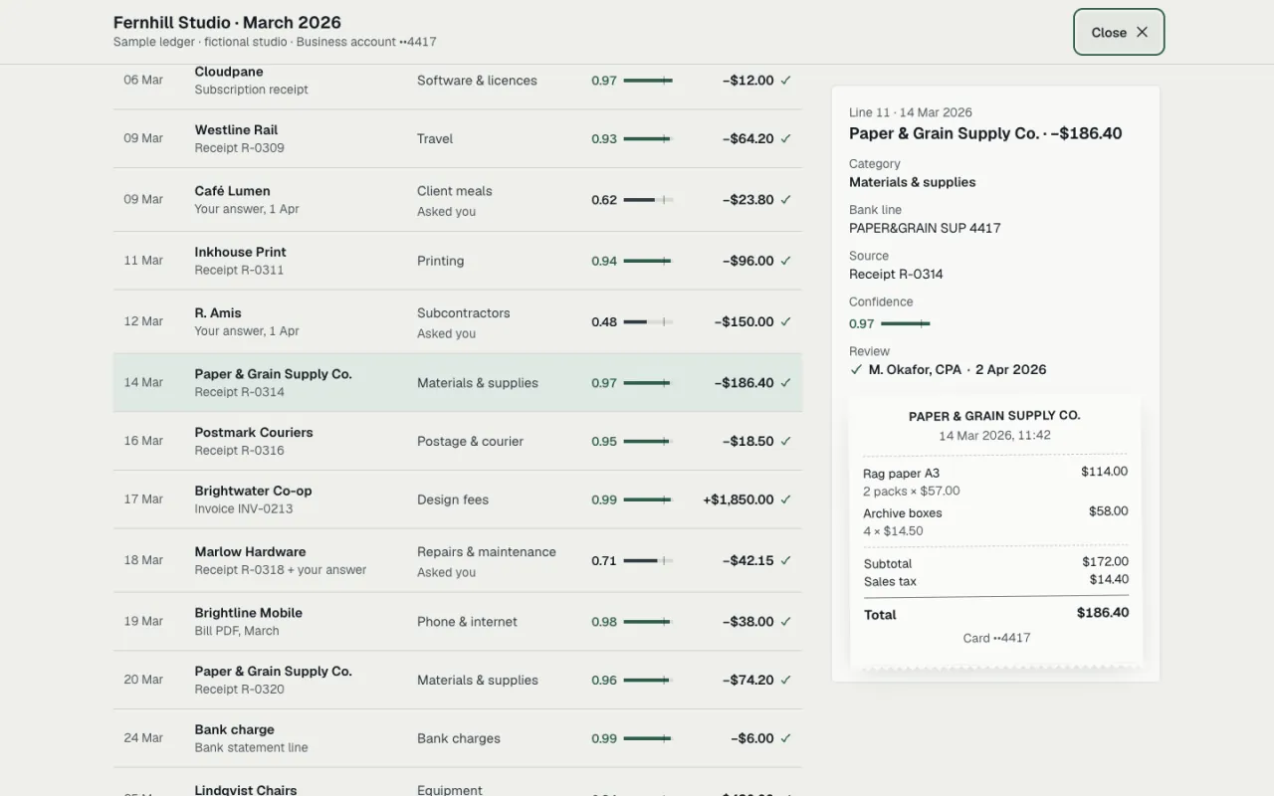Click the 'Design fees' category cell
The height and width of the screenshot is (796, 1274).
point(453,499)
